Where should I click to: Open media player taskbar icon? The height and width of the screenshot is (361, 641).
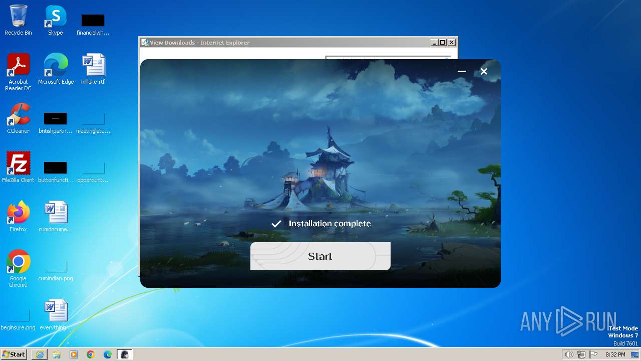pos(74,354)
